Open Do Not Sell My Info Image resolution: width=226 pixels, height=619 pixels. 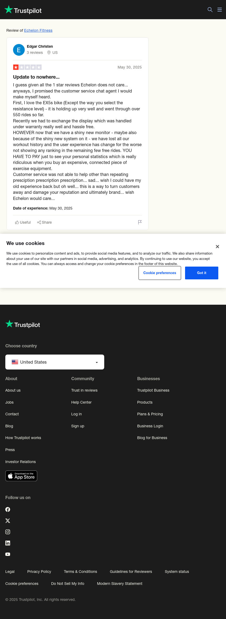point(68,584)
